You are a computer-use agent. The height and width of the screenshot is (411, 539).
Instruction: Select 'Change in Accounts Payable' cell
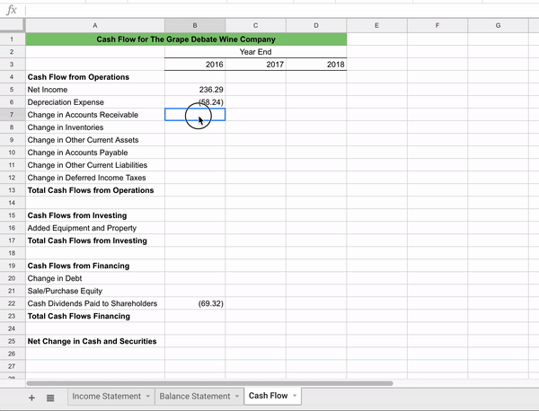95,153
